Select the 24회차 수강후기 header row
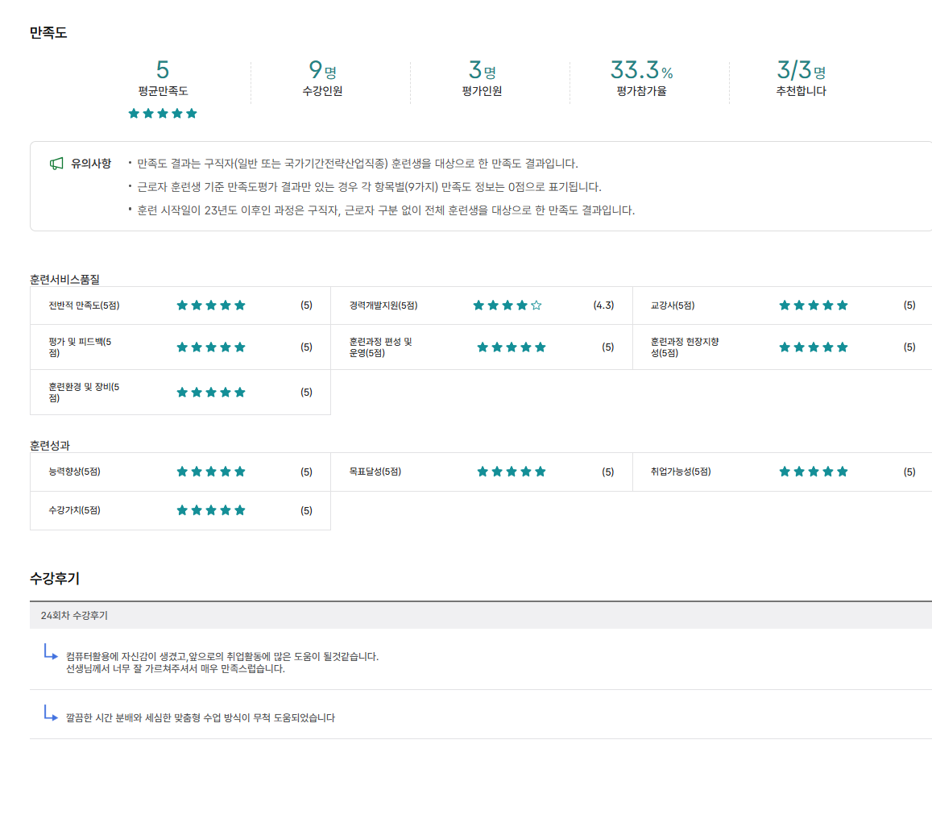 pos(480,615)
